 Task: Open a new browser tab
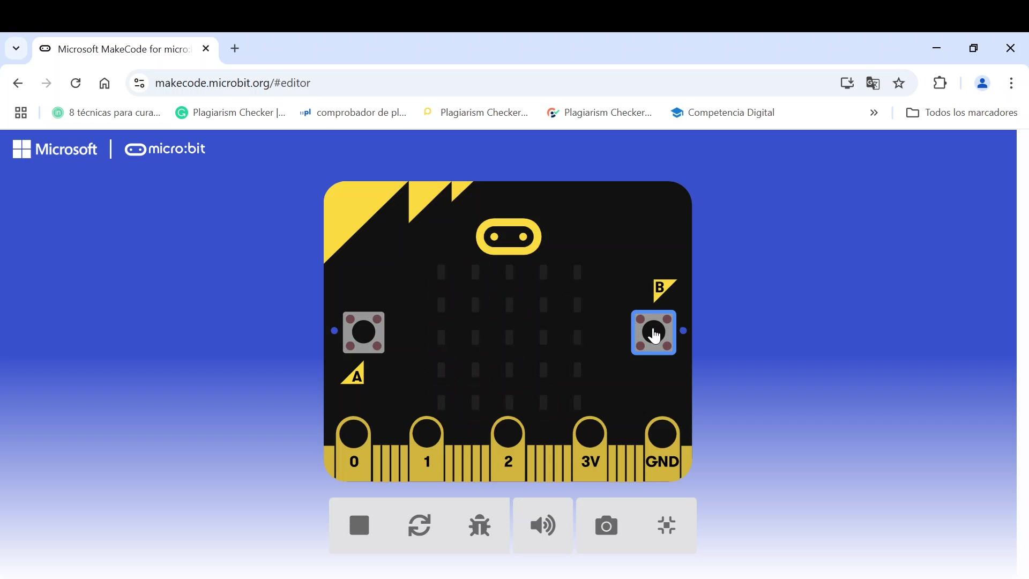tap(235, 48)
